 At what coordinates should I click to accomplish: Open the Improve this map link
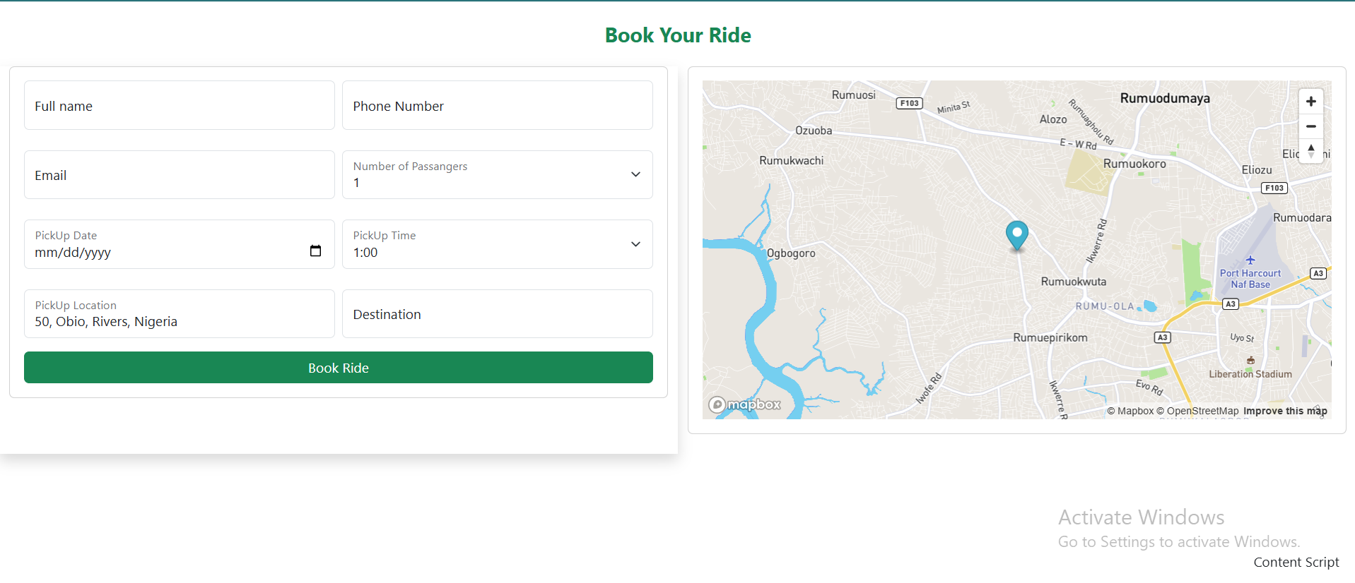tap(1284, 411)
